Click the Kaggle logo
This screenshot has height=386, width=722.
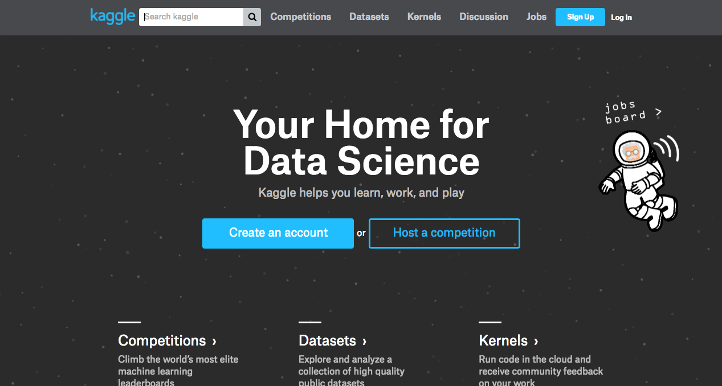click(112, 16)
